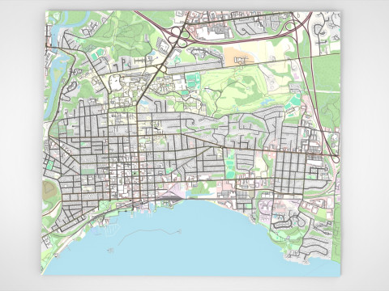Click the orange-shaded land parcel on map

237,57
